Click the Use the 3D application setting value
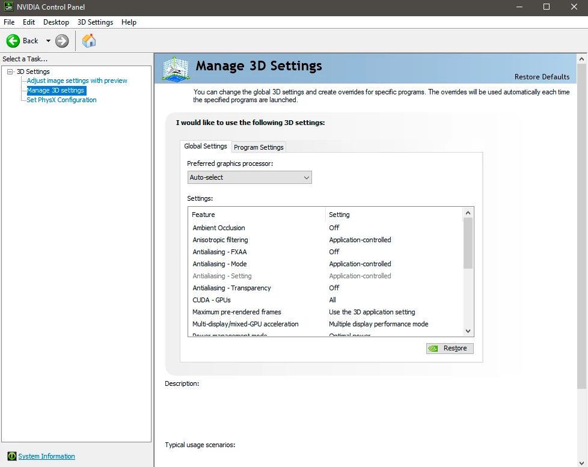The image size is (588, 467). click(372, 312)
